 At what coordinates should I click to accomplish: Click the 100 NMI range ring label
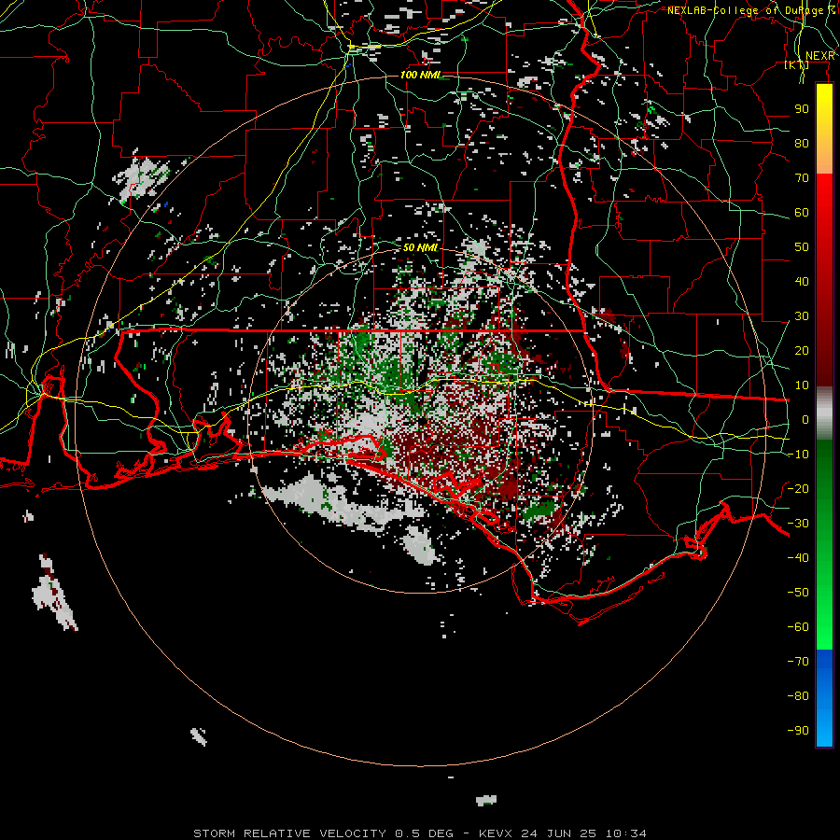[x=421, y=75]
